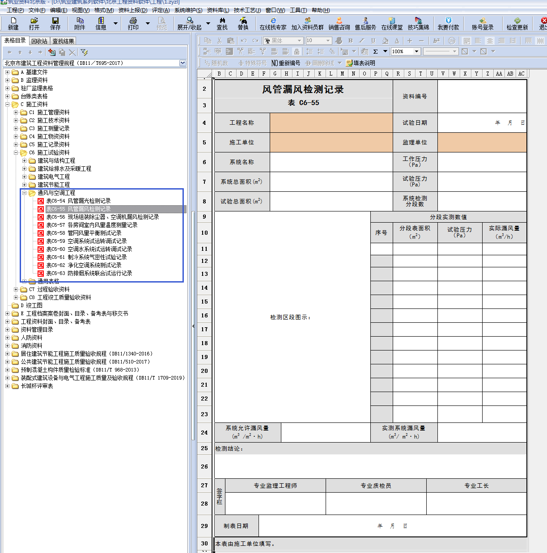547x553 pixels.
Task: Click the 展开/收起 expand-collapse icon
Action: pos(190,23)
